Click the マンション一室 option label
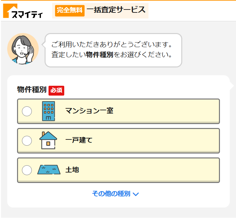 coord(89,111)
